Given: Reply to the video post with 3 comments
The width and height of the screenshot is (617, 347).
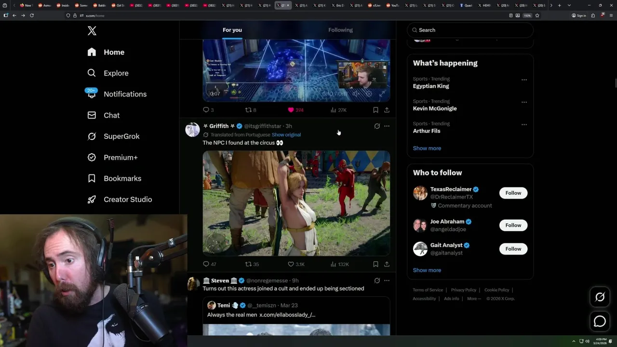Looking at the screenshot, I should pyautogui.click(x=208, y=110).
